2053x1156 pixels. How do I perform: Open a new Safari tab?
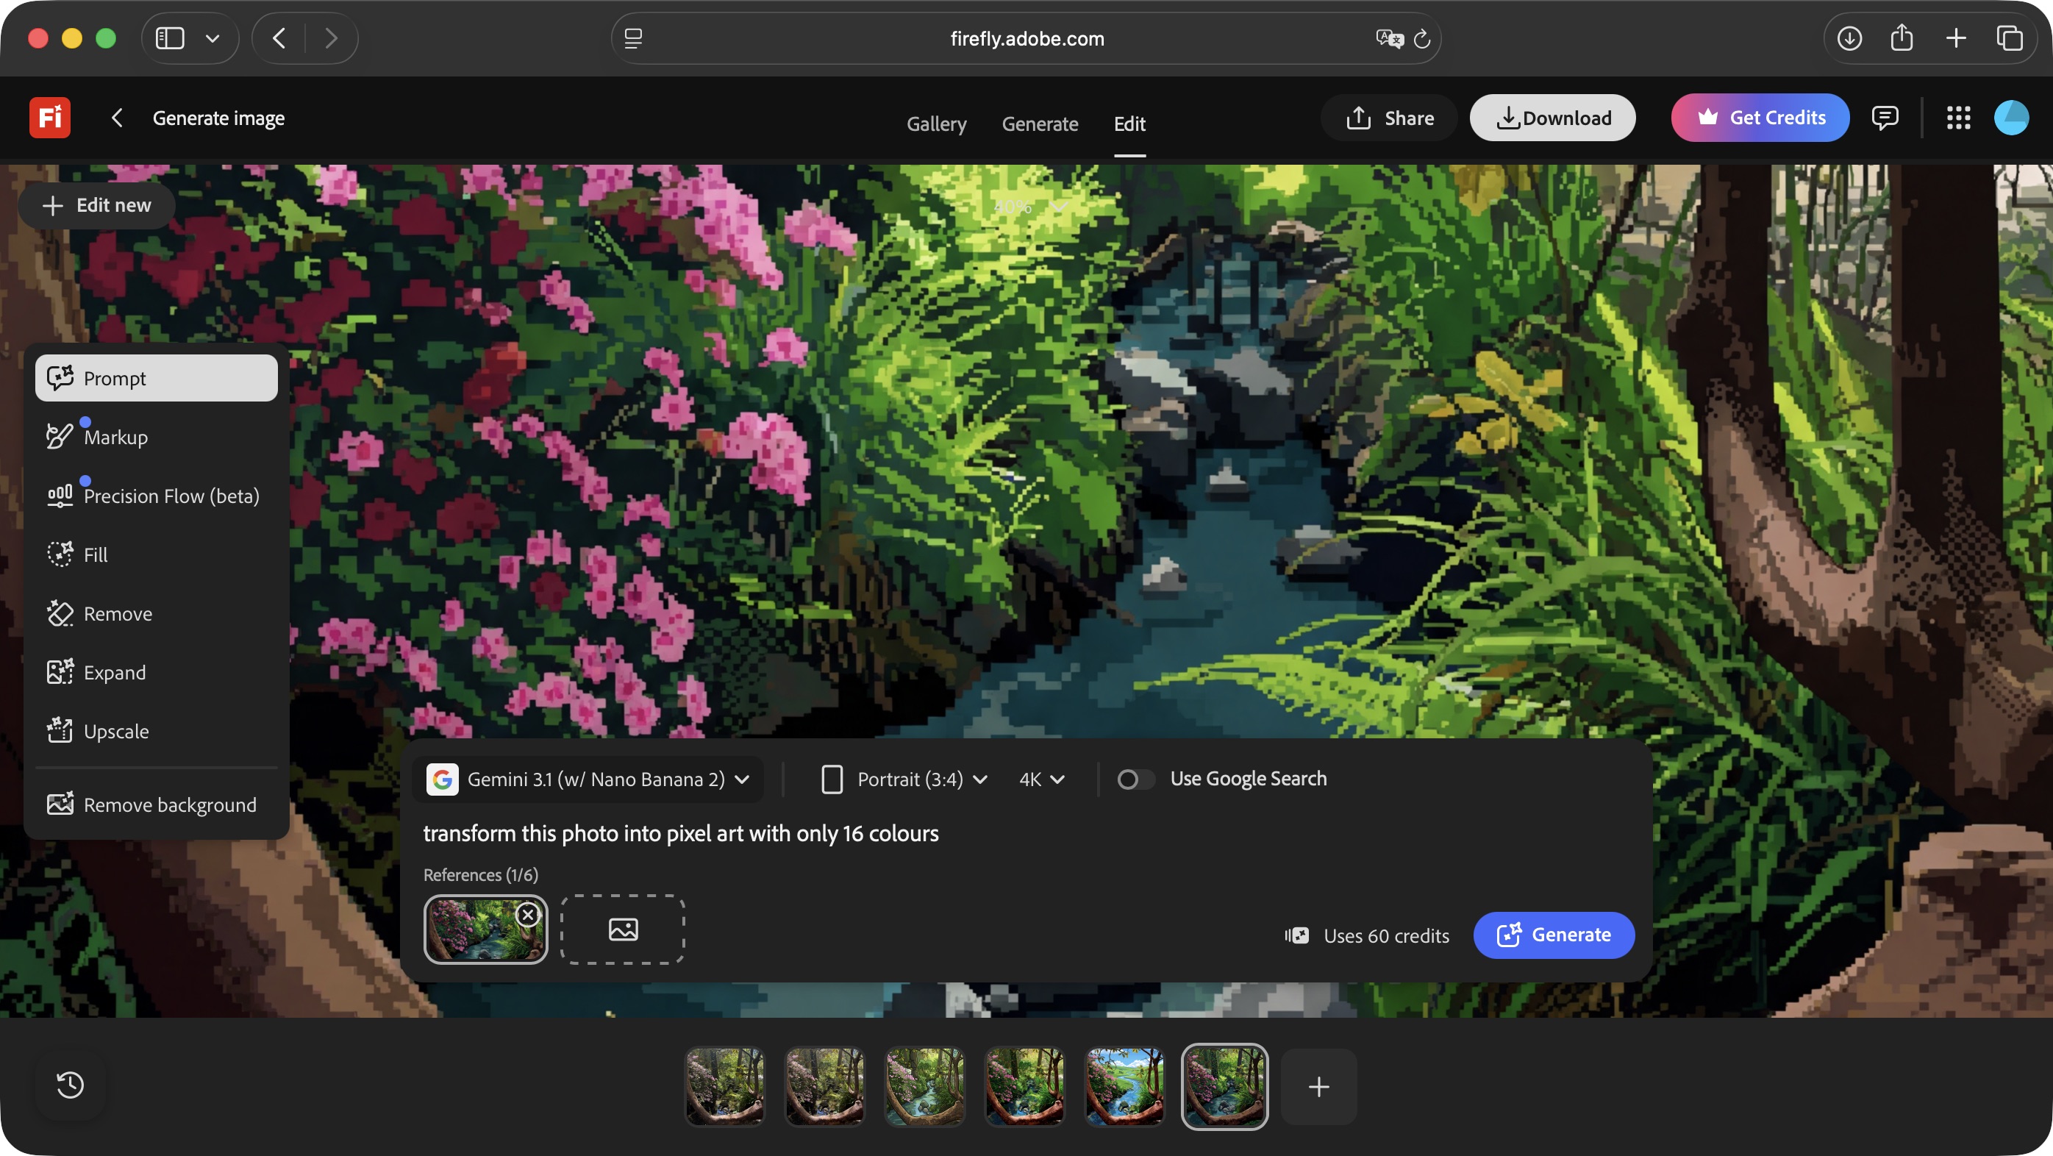pyautogui.click(x=1956, y=38)
